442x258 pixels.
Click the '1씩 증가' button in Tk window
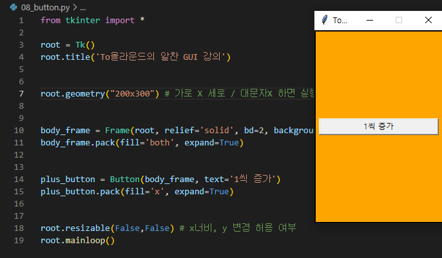tap(379, 127)
